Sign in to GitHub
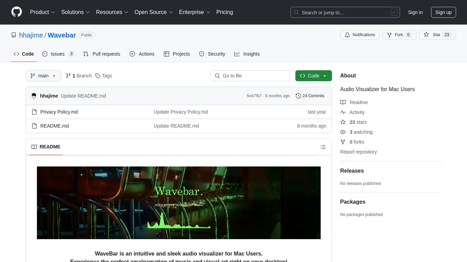Viewport: 467px width, 262px height. pyautogui.click(x=415, y=12)
